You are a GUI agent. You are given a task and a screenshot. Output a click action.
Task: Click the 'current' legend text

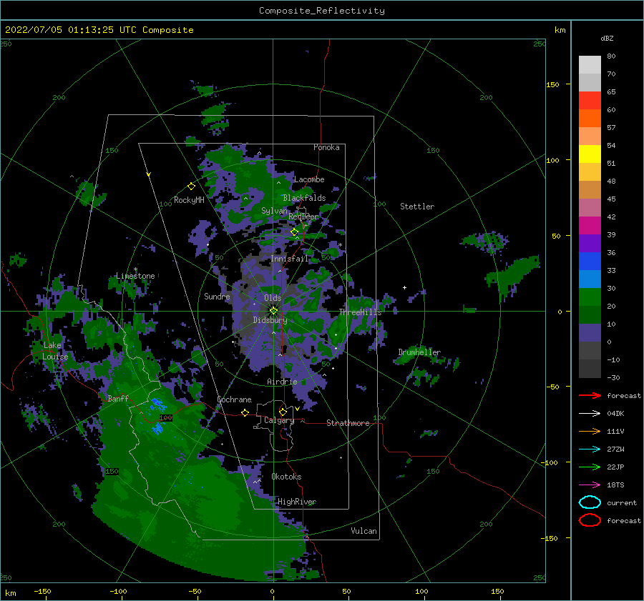tap(622, 502)
